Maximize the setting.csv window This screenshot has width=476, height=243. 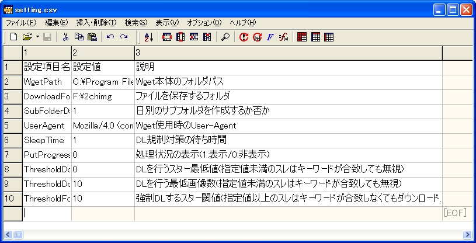[x=453, y=11]
